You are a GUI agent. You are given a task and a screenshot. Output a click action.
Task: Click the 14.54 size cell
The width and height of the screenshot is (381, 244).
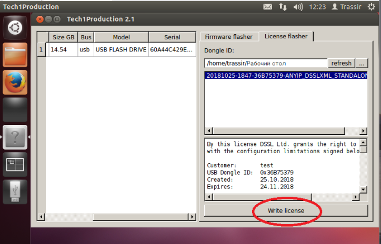click(x=63, y=50)
